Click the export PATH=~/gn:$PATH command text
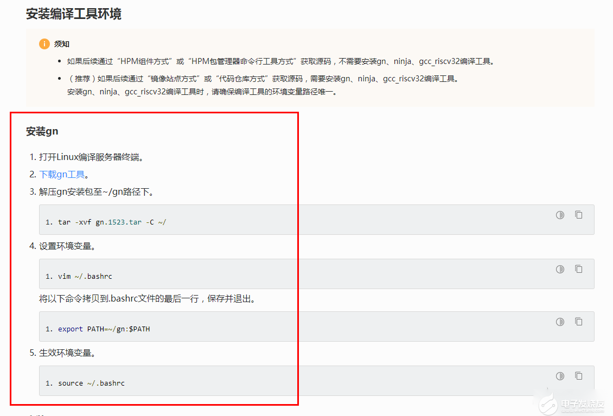Viewport: 613px width, 416px height. (104, 329)
